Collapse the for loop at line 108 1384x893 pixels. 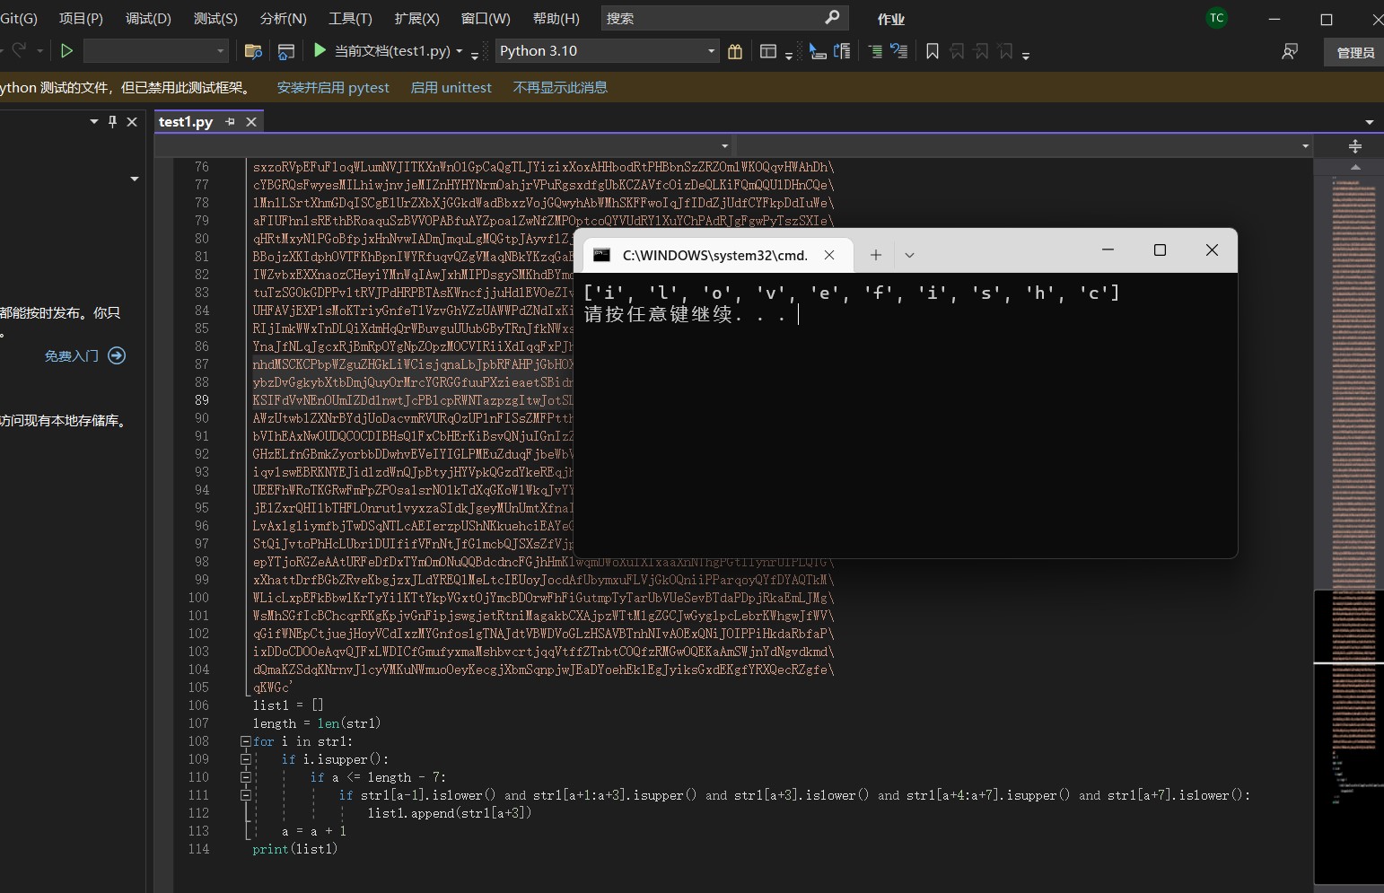coord(245,741)
